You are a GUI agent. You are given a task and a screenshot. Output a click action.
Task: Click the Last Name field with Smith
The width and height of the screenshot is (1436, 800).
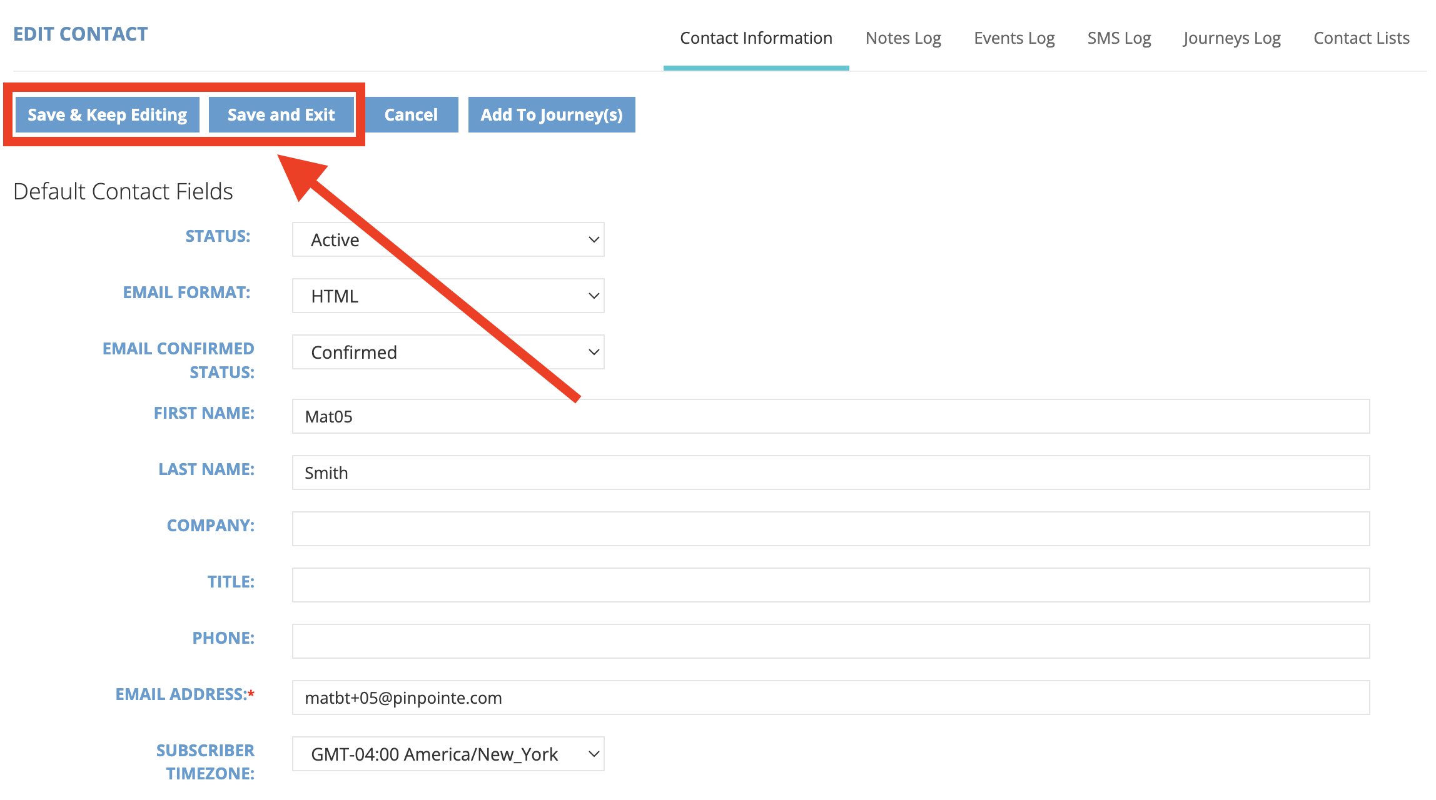coord(831,472)
